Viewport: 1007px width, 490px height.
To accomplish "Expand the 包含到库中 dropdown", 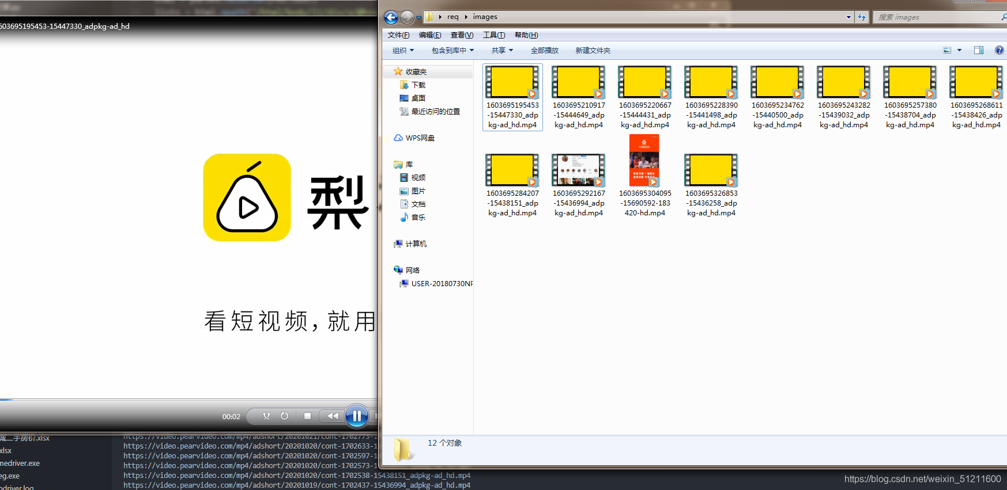I will pyautogui.click(x=452, y=51).
